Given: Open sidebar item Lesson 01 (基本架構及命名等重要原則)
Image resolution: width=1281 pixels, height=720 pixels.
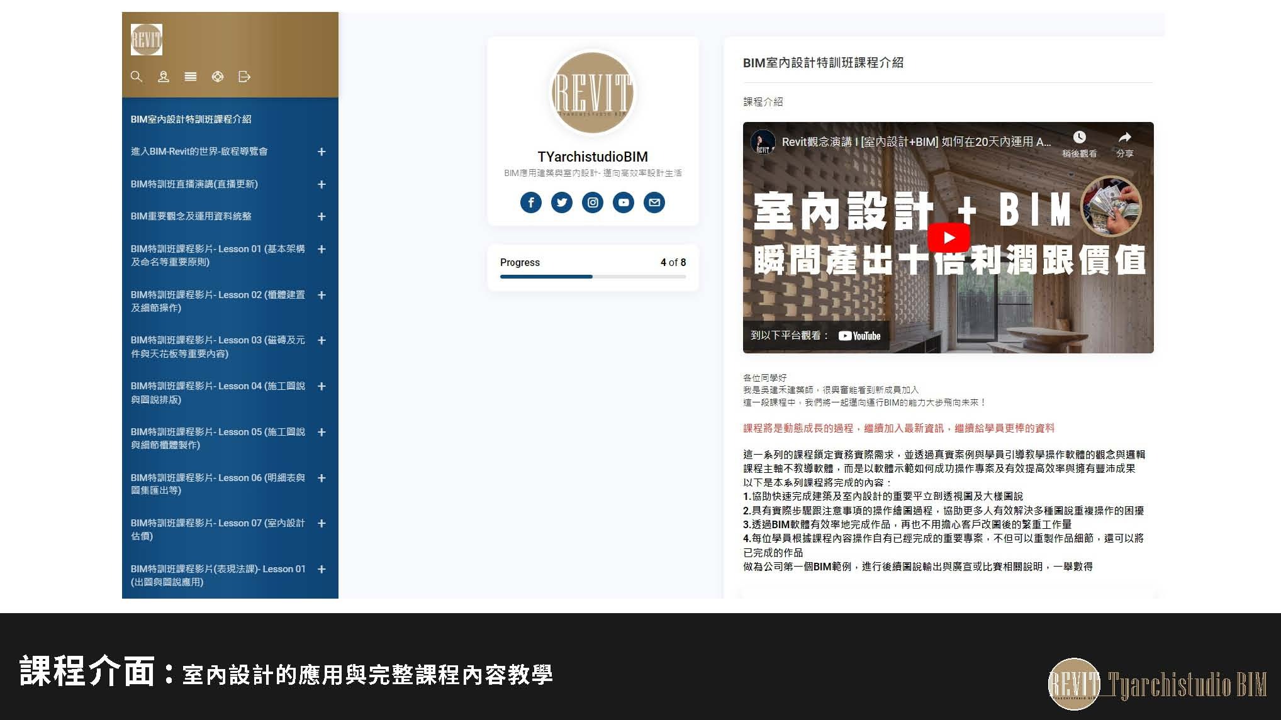Looking at the screenshot, I should [218, 255].
